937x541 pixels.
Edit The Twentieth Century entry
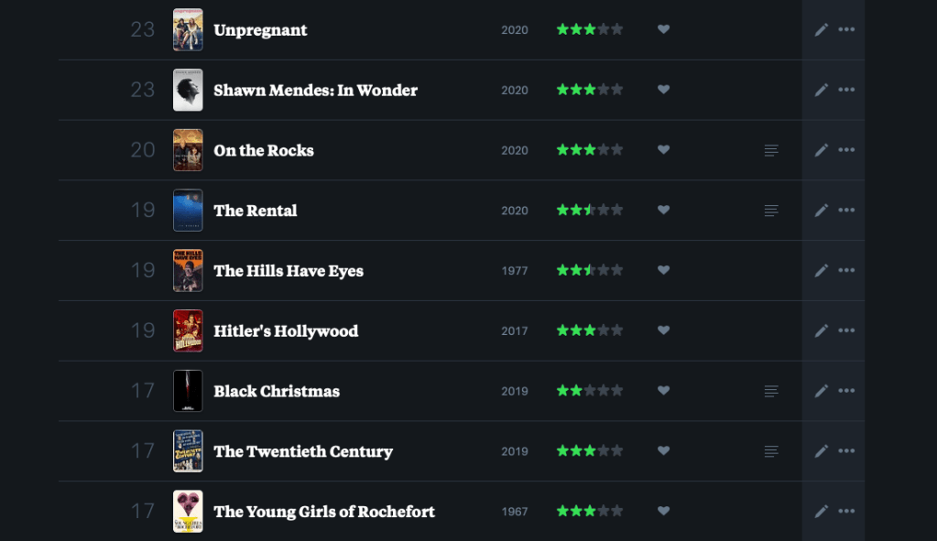(821, 451)
